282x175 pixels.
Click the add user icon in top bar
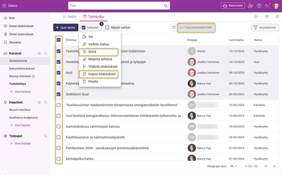[x=251, y=6]
